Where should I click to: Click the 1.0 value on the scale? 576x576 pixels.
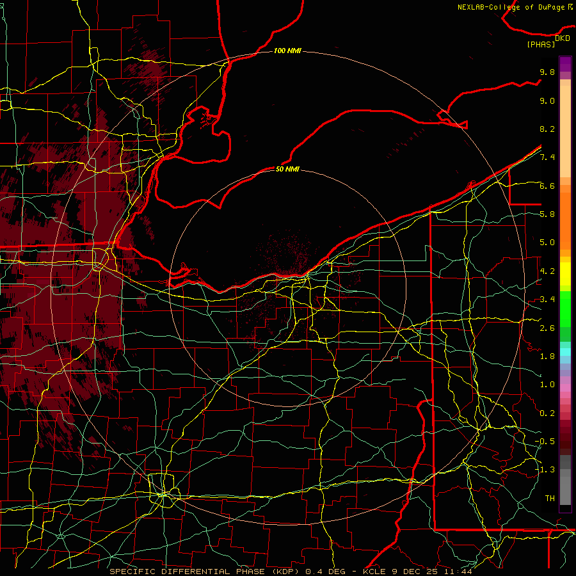pyautogui.click(x=547, y=385)
